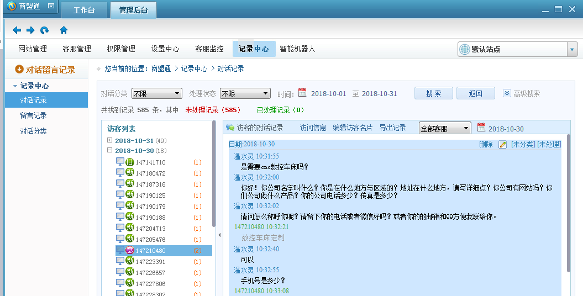Screen dimensions: 583x296
Task: Click the 高级搜索 double-chevron icon
Action: tap(507, 93)
